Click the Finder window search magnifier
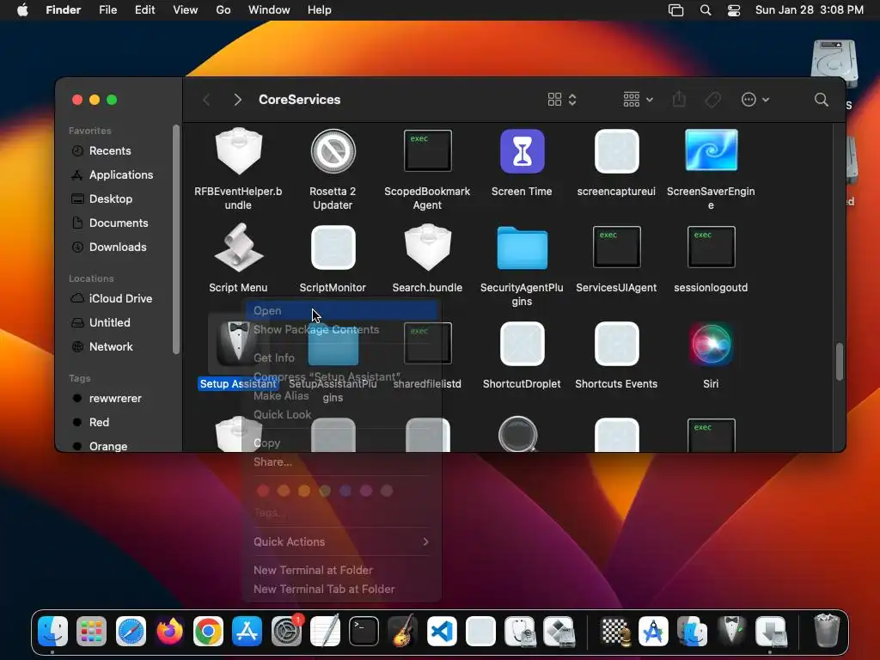 pyautogui.click(x=821, y=100)
